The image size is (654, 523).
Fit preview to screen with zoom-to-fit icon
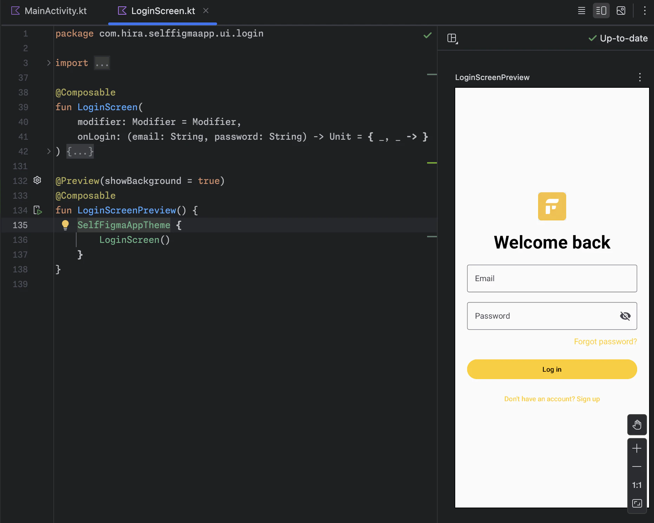pos(637,503)
